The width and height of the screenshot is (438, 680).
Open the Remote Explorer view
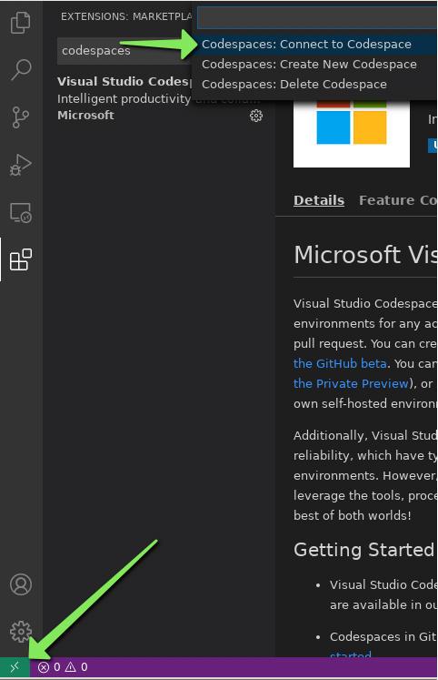click(x=20, y=212)
